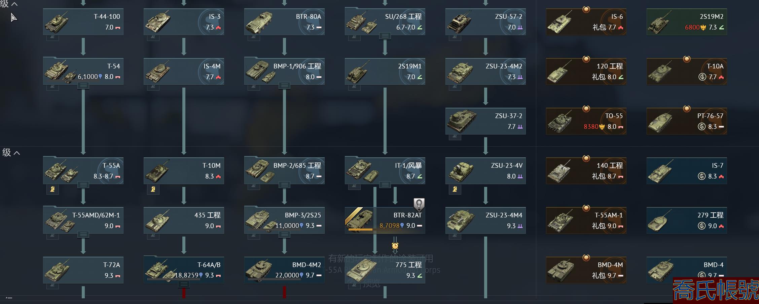The width and height of the screenshot is (759, 304).
Task: Select the IS-7 premium vehicle card
Action: [687, 171]
